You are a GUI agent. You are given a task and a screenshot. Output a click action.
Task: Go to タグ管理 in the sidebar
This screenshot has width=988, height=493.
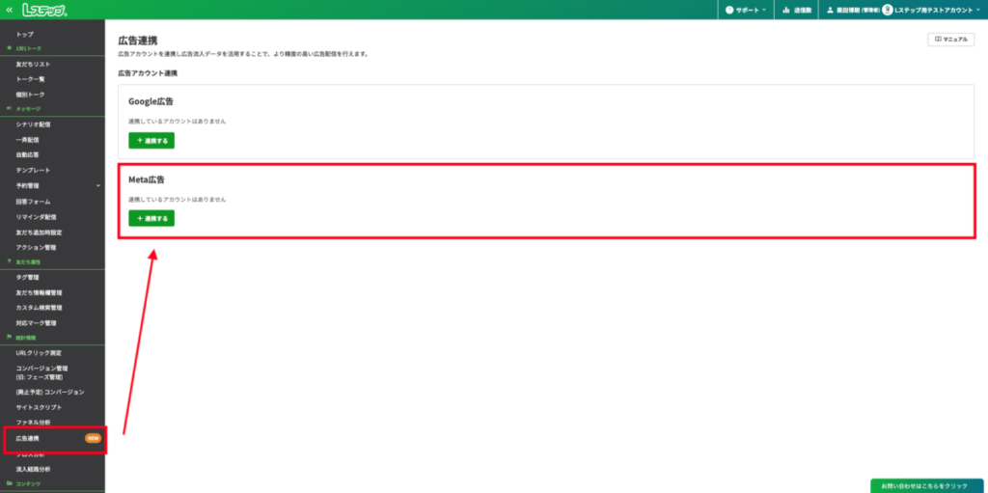click(x=28, y=277)
